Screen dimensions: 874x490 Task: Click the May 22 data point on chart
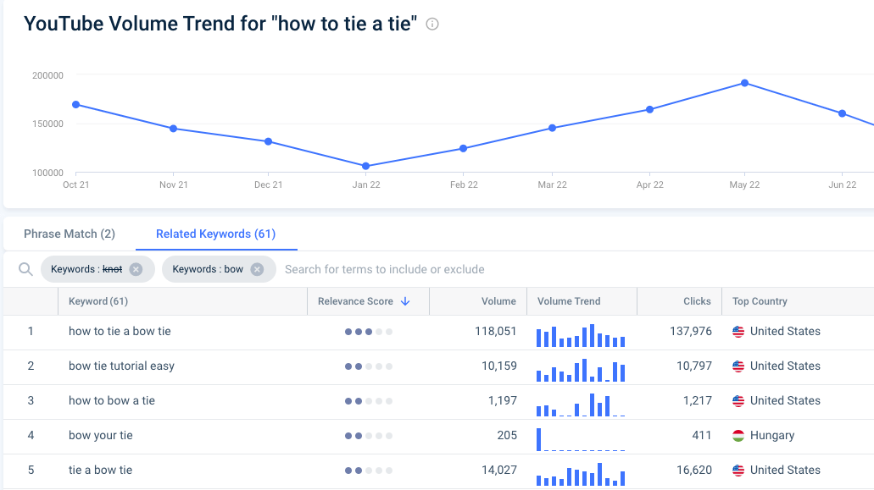tap(744, 83)
